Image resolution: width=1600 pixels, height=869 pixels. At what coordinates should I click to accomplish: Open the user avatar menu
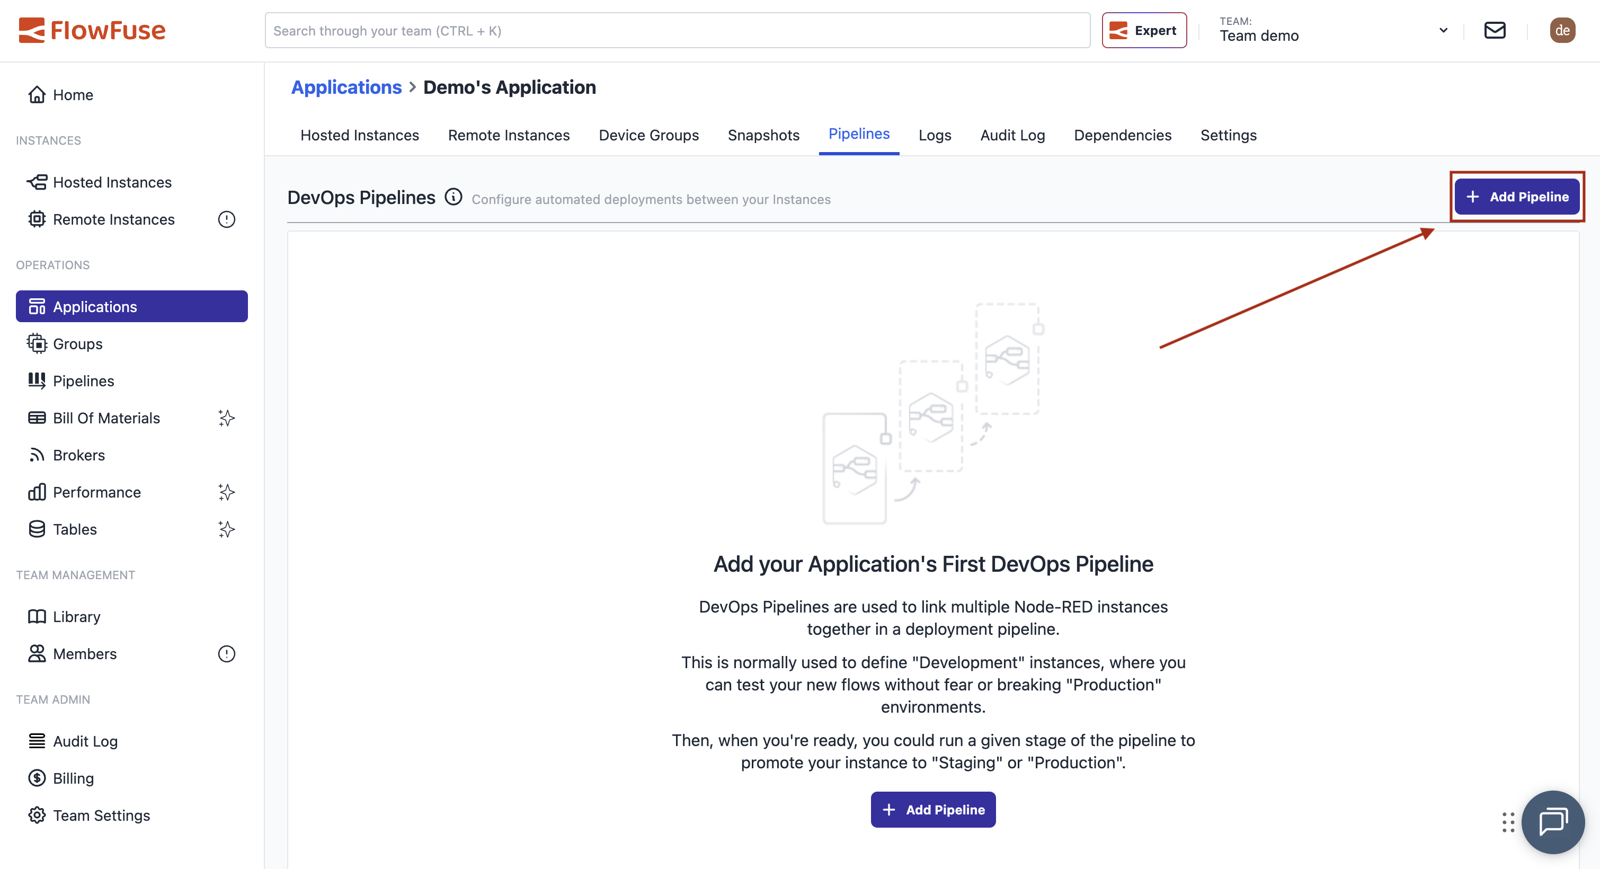(x=1562, y=30)
